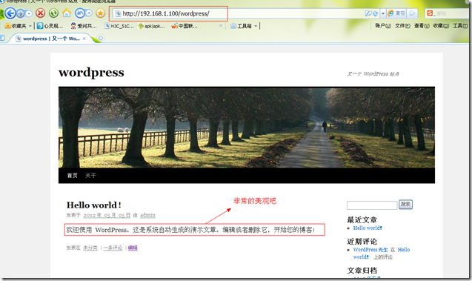Open the 文件(F) menu
This screenshot has width=472, height=281.
click(x=402, y=26)
